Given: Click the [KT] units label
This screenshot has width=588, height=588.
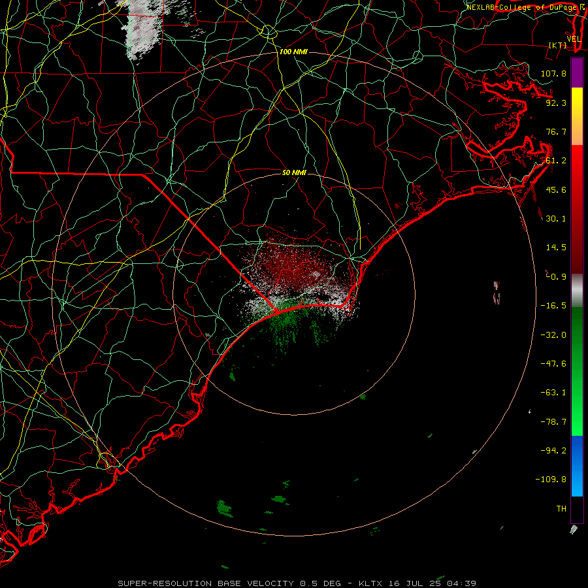Looking at the screenshot, I should tap(558, 45).
